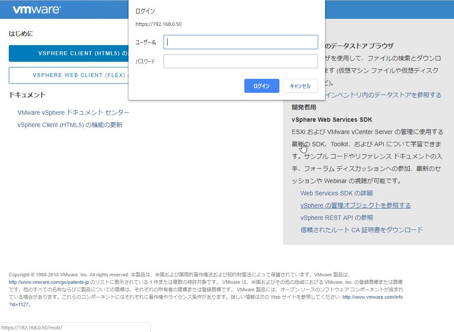Focus the ユーザー名 username input field
This screenshot has height=332, width=454.
(241, 42)
